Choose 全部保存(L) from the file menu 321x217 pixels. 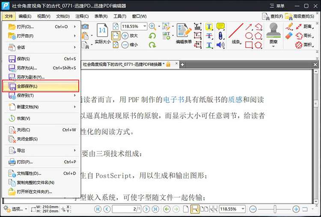[41, 86]
